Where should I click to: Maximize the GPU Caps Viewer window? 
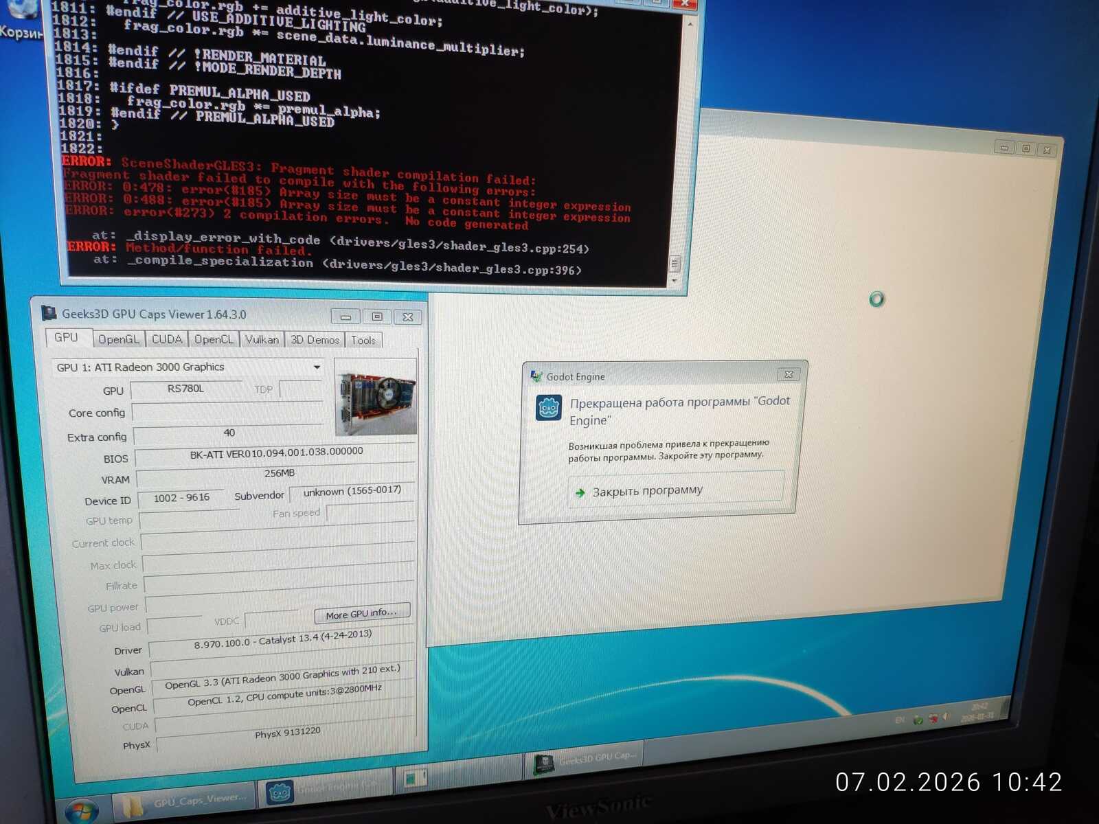[x=377, y=317]
